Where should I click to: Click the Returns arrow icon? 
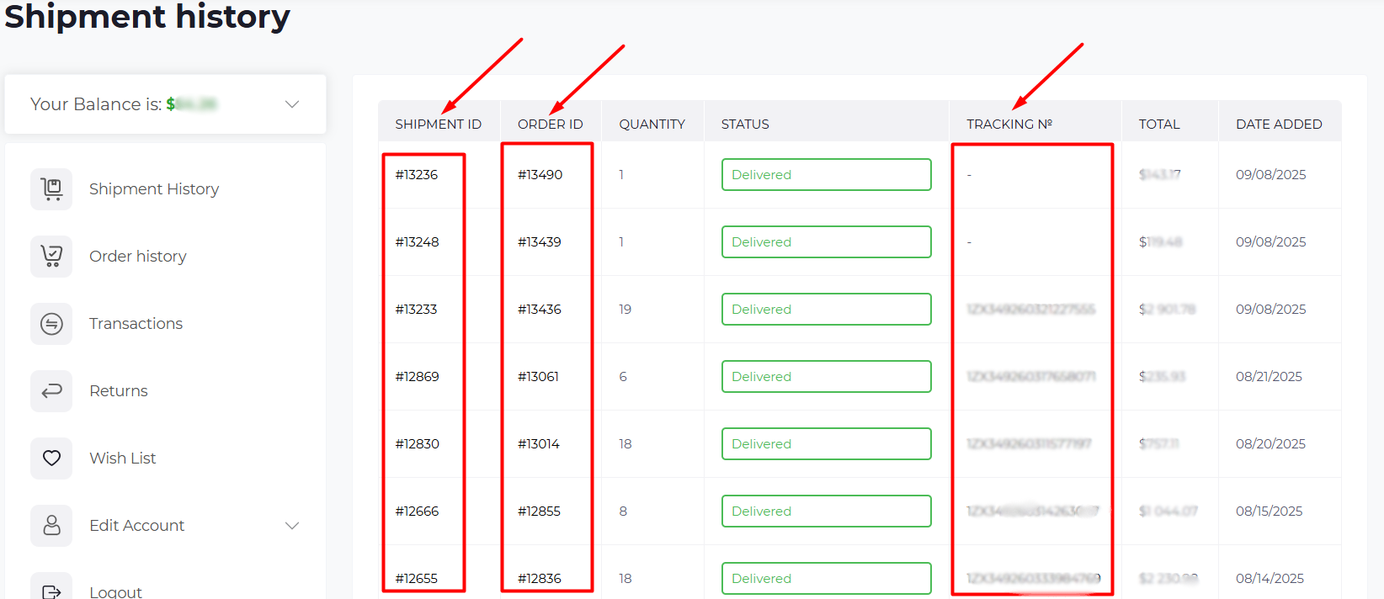point(51,391)
